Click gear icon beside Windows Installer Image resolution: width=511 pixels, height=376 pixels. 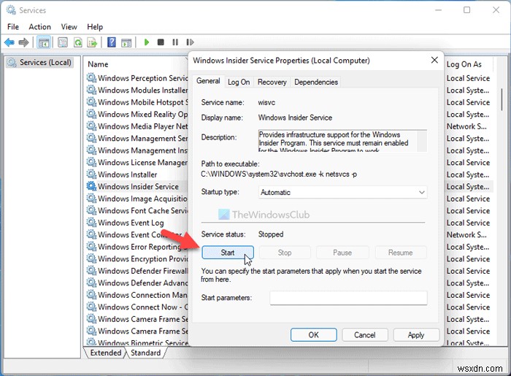coord(91,174)
